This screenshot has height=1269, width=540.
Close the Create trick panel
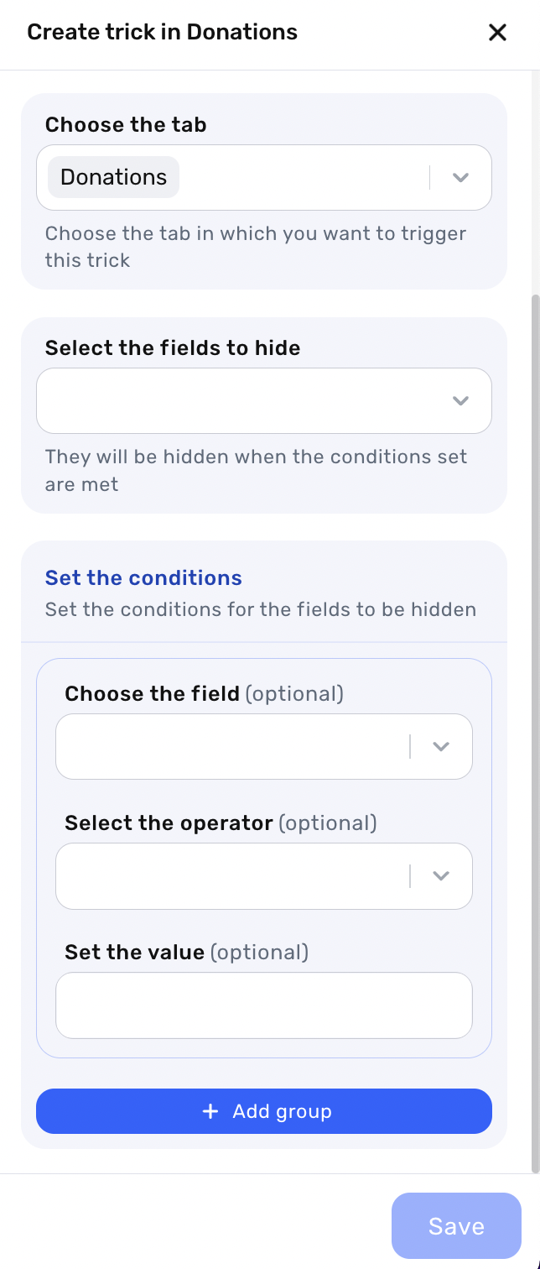497,33
